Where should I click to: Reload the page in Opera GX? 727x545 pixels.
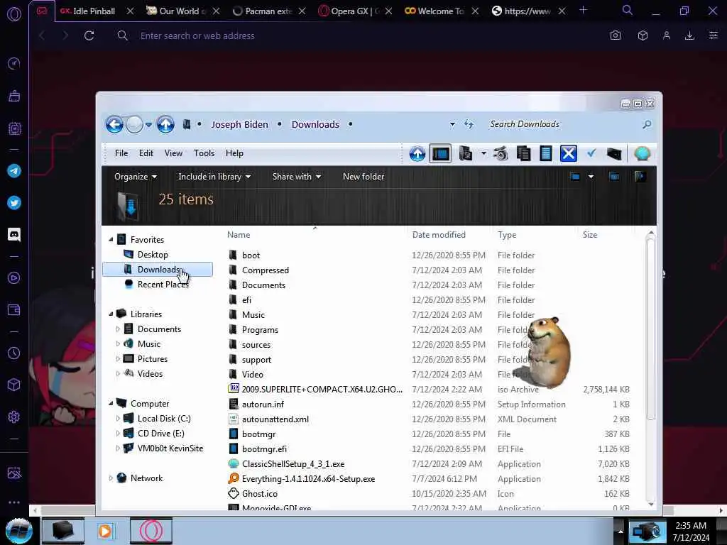(x=89, y=35)
